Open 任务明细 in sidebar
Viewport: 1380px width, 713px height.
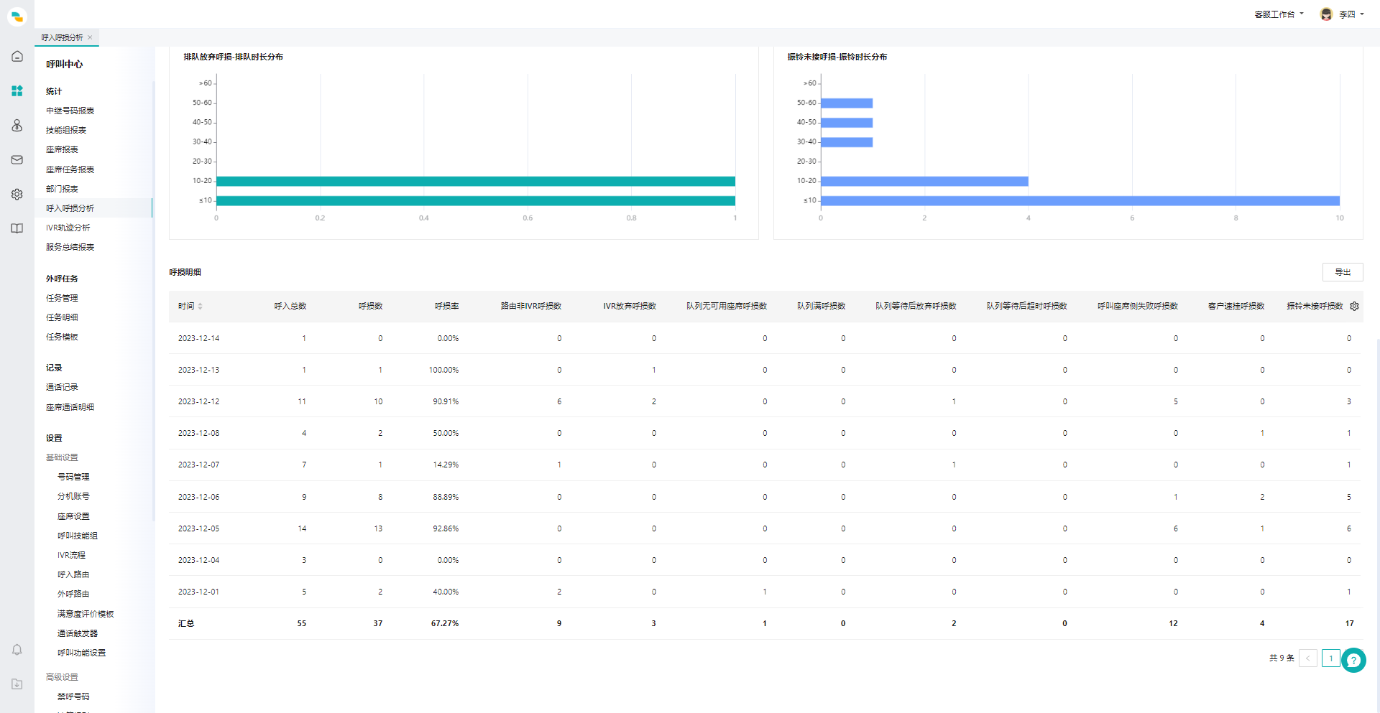click(x=62, y=317)
